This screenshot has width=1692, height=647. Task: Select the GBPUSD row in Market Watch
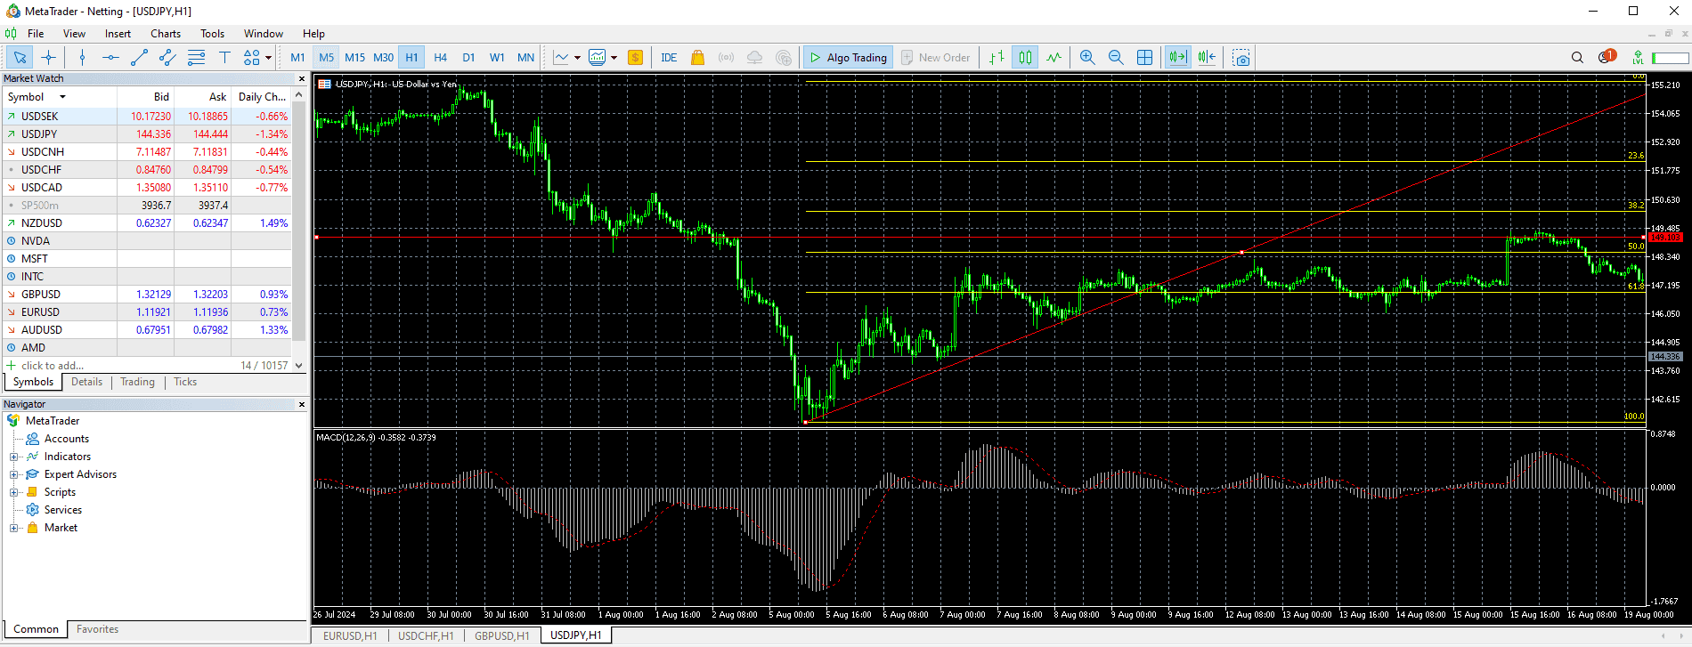click(41, 295)
